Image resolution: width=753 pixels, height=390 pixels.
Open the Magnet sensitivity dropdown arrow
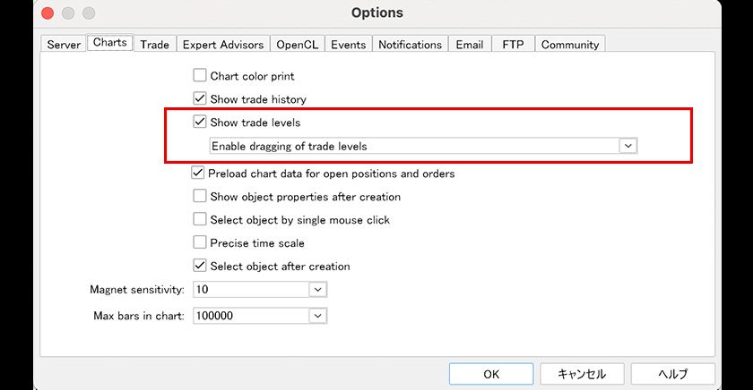[317, 290]
